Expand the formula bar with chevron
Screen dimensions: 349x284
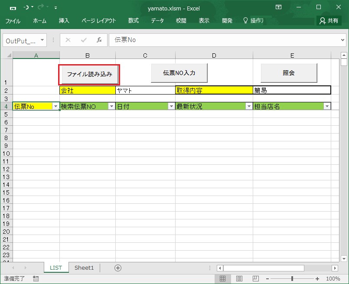[342, 40]
